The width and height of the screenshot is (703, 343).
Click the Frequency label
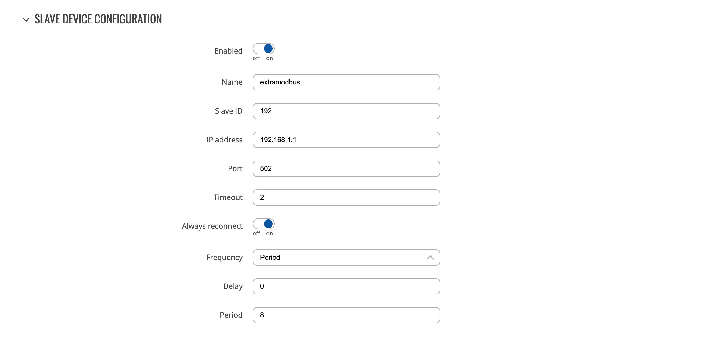click(x=224, y=258)
